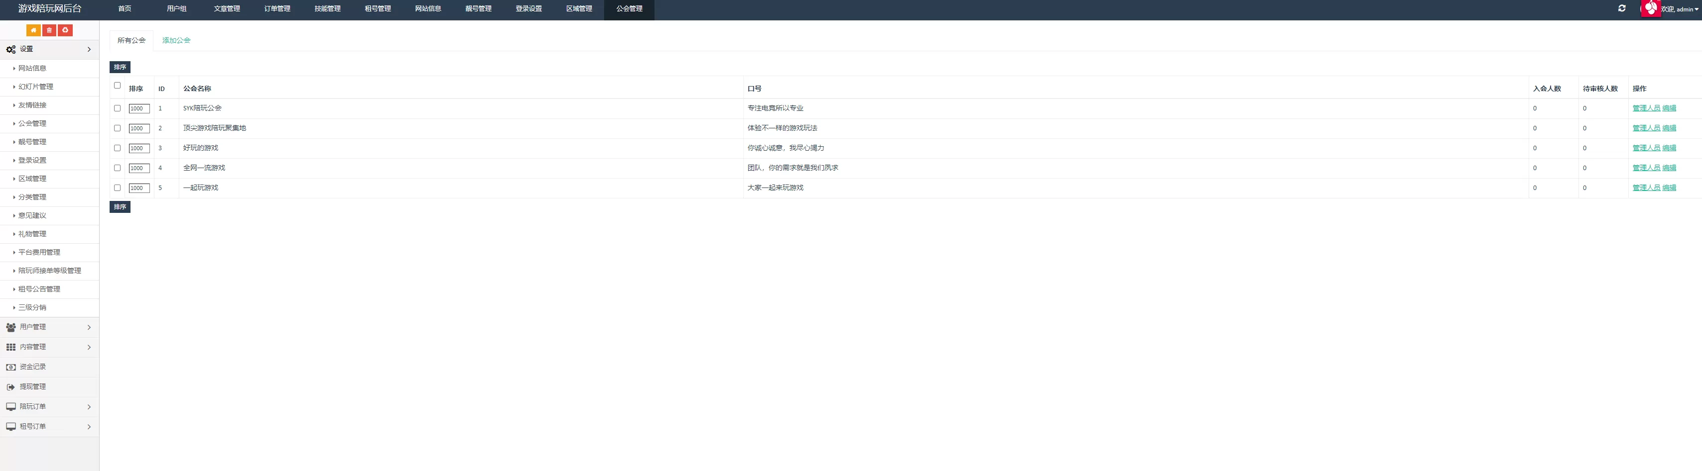Image resolution: width=1702 pixels, height=471 pixels.
Task: Click the 排序 button below the table
Action: click(120, 207)
